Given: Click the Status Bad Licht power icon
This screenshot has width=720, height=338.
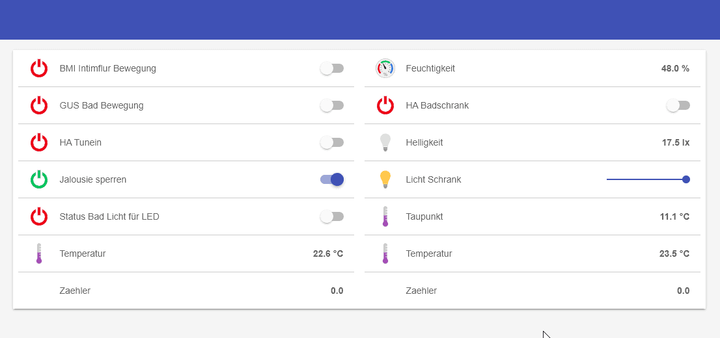Looking at the screenshot, I should [x=39, y=216].
